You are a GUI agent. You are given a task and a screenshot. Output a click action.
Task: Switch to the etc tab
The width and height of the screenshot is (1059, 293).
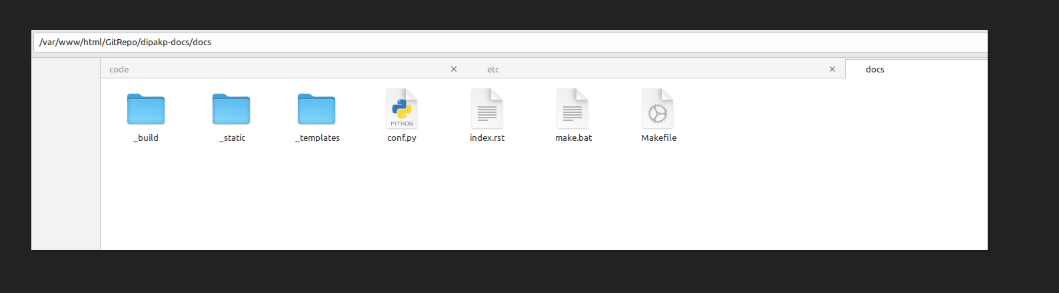tap(656, 69)
